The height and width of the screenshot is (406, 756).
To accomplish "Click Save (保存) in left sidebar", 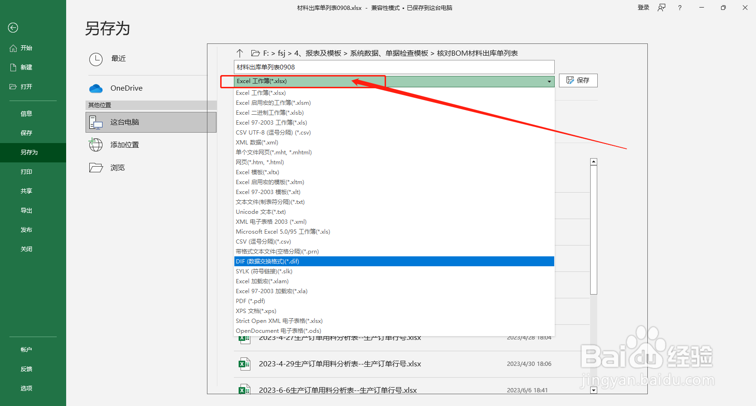I will click(33, 133).
